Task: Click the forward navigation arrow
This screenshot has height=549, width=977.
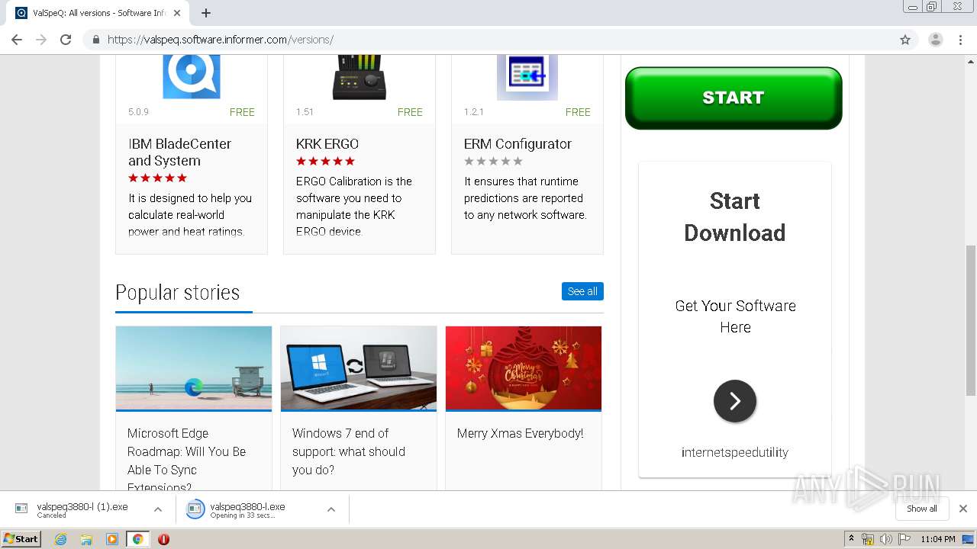Action: coord(41,40)
